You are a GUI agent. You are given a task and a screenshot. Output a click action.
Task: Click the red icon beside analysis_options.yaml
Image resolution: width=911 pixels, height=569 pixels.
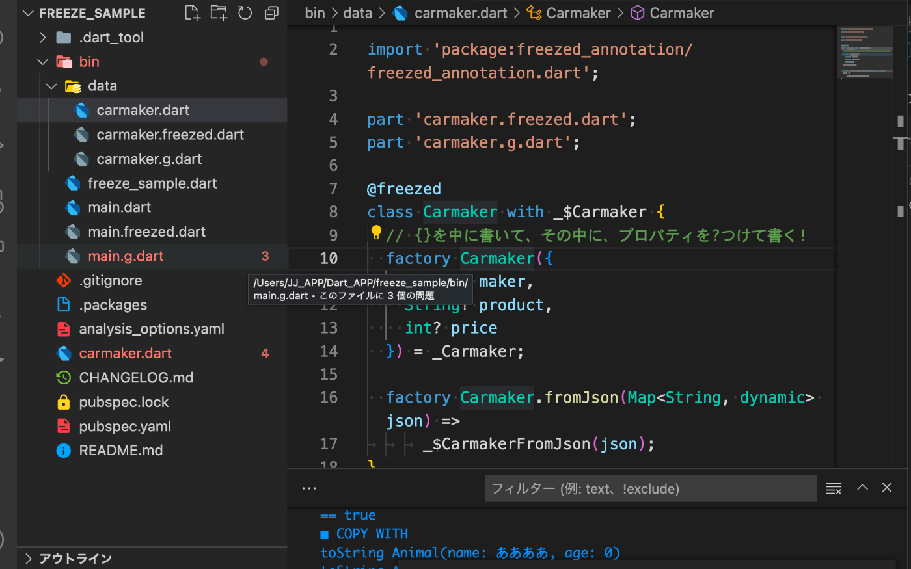click(64, 329)
